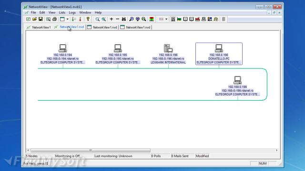Select the 192.168.0.194 computer node
The width and height of the screenshot is (305, 171).
point(62,48)
